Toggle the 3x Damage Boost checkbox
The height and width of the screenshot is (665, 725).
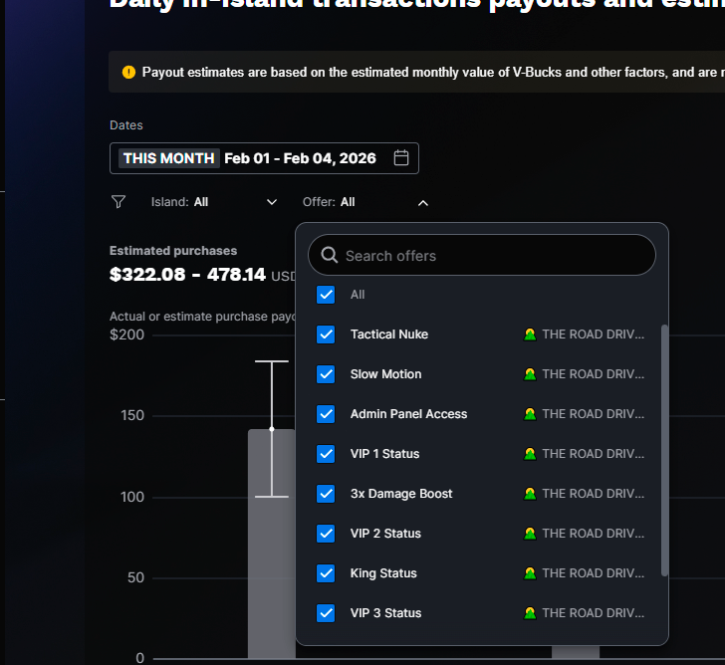click(326, 494)
